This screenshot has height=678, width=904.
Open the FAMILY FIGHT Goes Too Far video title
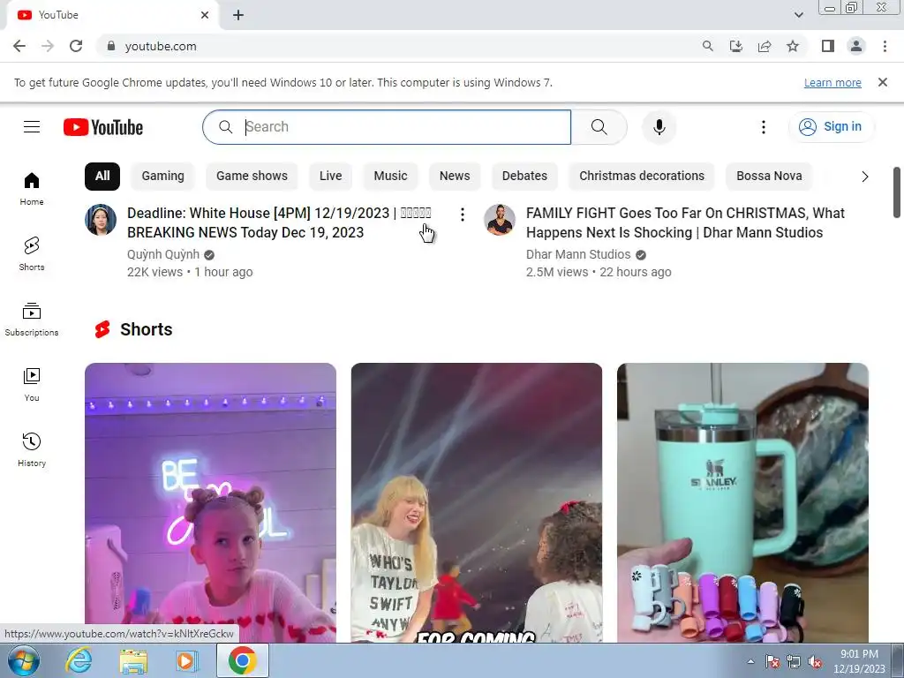pyautogui.click(x=685, y=222)
